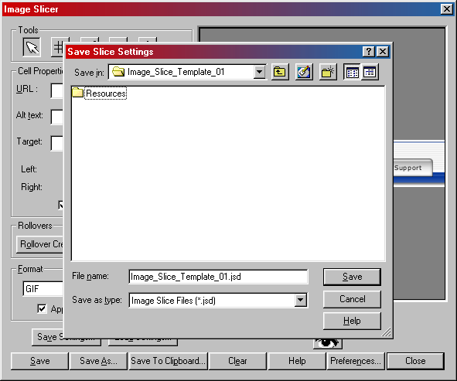The image size is (457, 381).
Task: Cancel the Save Slice Settings dialog
Action: tap(352, 299)
